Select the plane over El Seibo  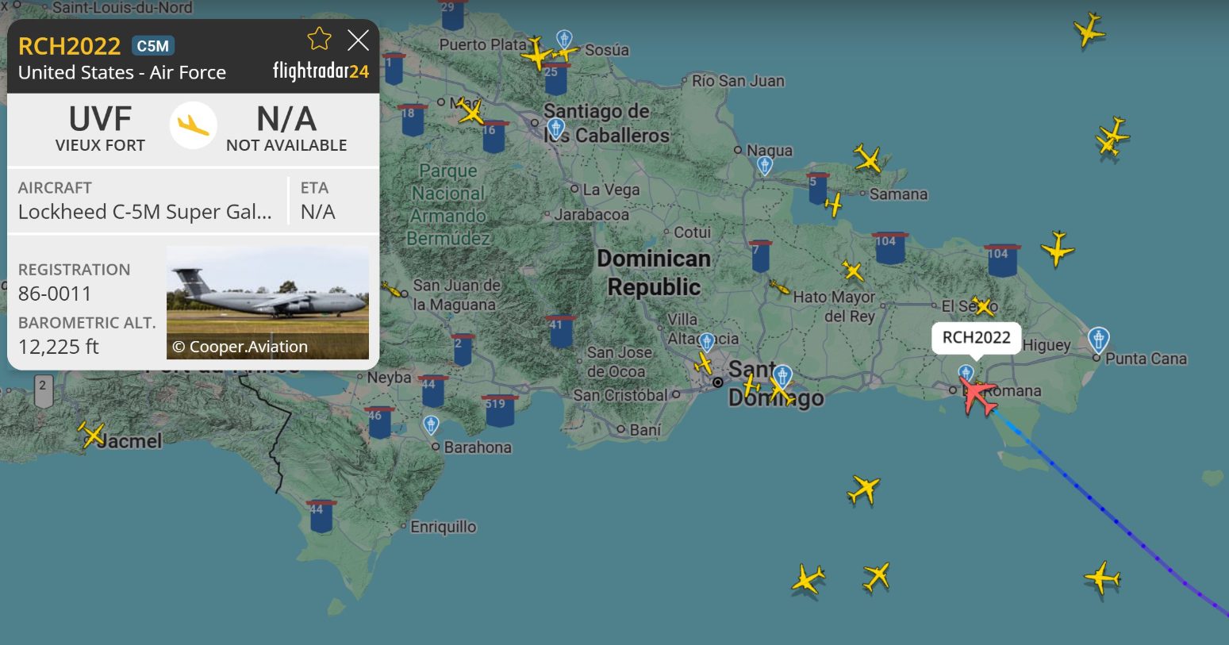[x=983, y=307]
